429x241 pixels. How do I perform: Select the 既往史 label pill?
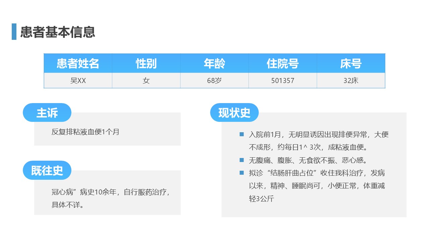[x=47, y=170]
